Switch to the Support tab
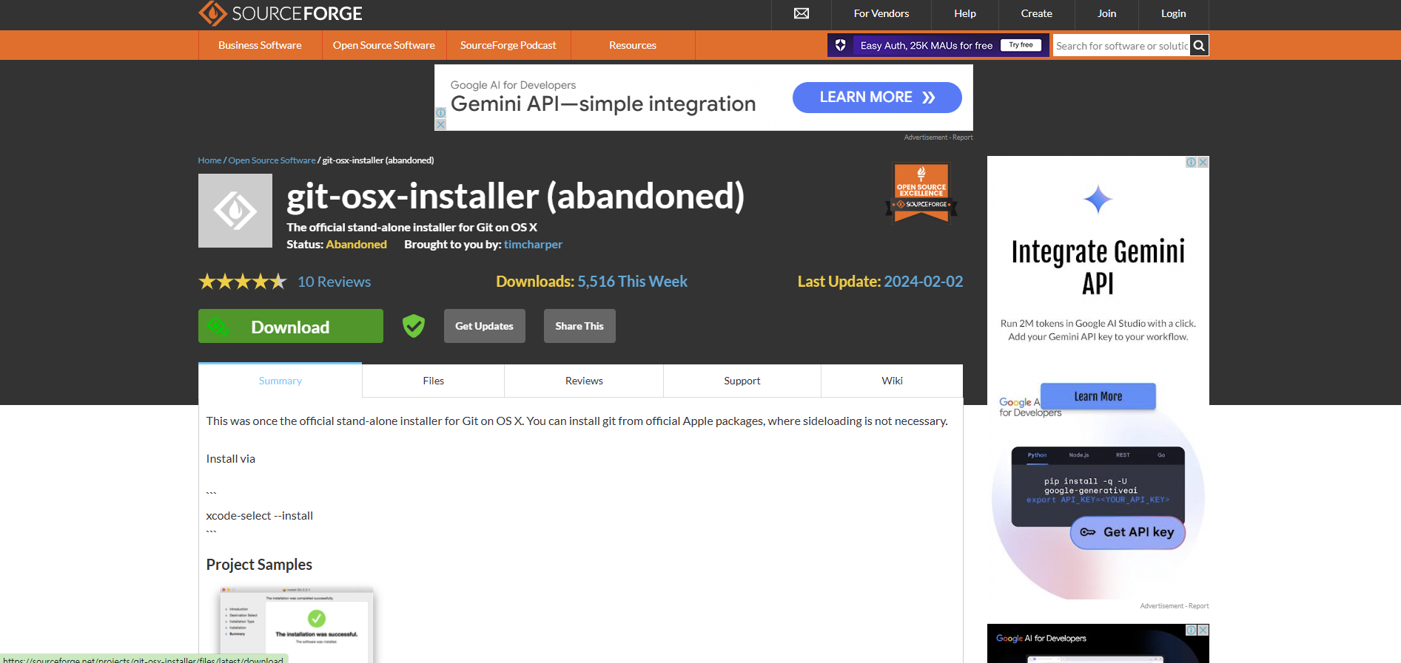1401x663 pixels. [742, 381]
